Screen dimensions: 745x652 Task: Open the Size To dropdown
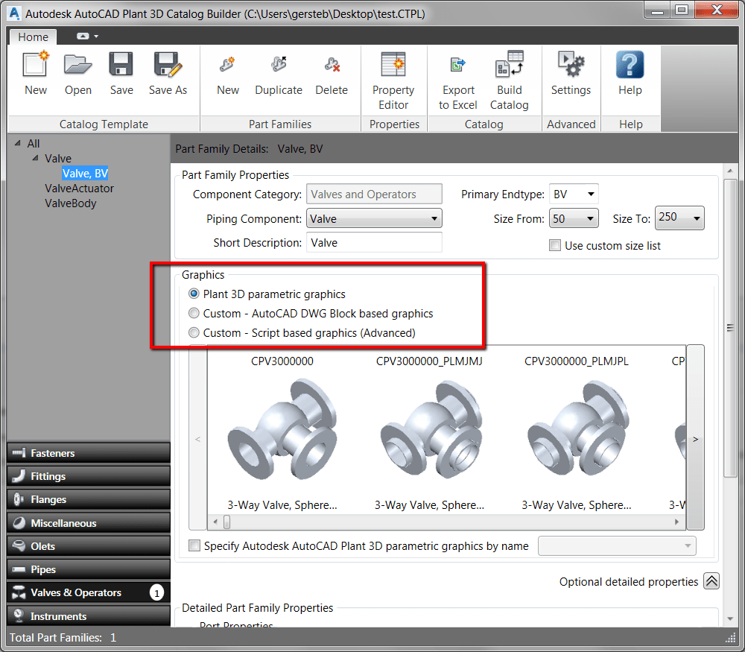point(679,218)
